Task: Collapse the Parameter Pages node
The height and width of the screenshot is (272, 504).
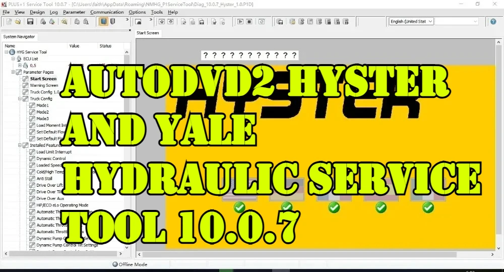Action: click(13, 72)
